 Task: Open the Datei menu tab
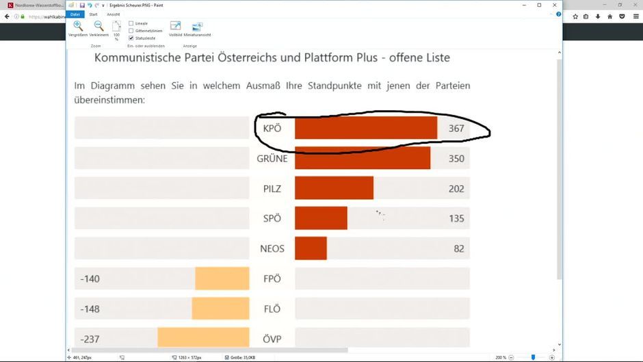(75, 14)
